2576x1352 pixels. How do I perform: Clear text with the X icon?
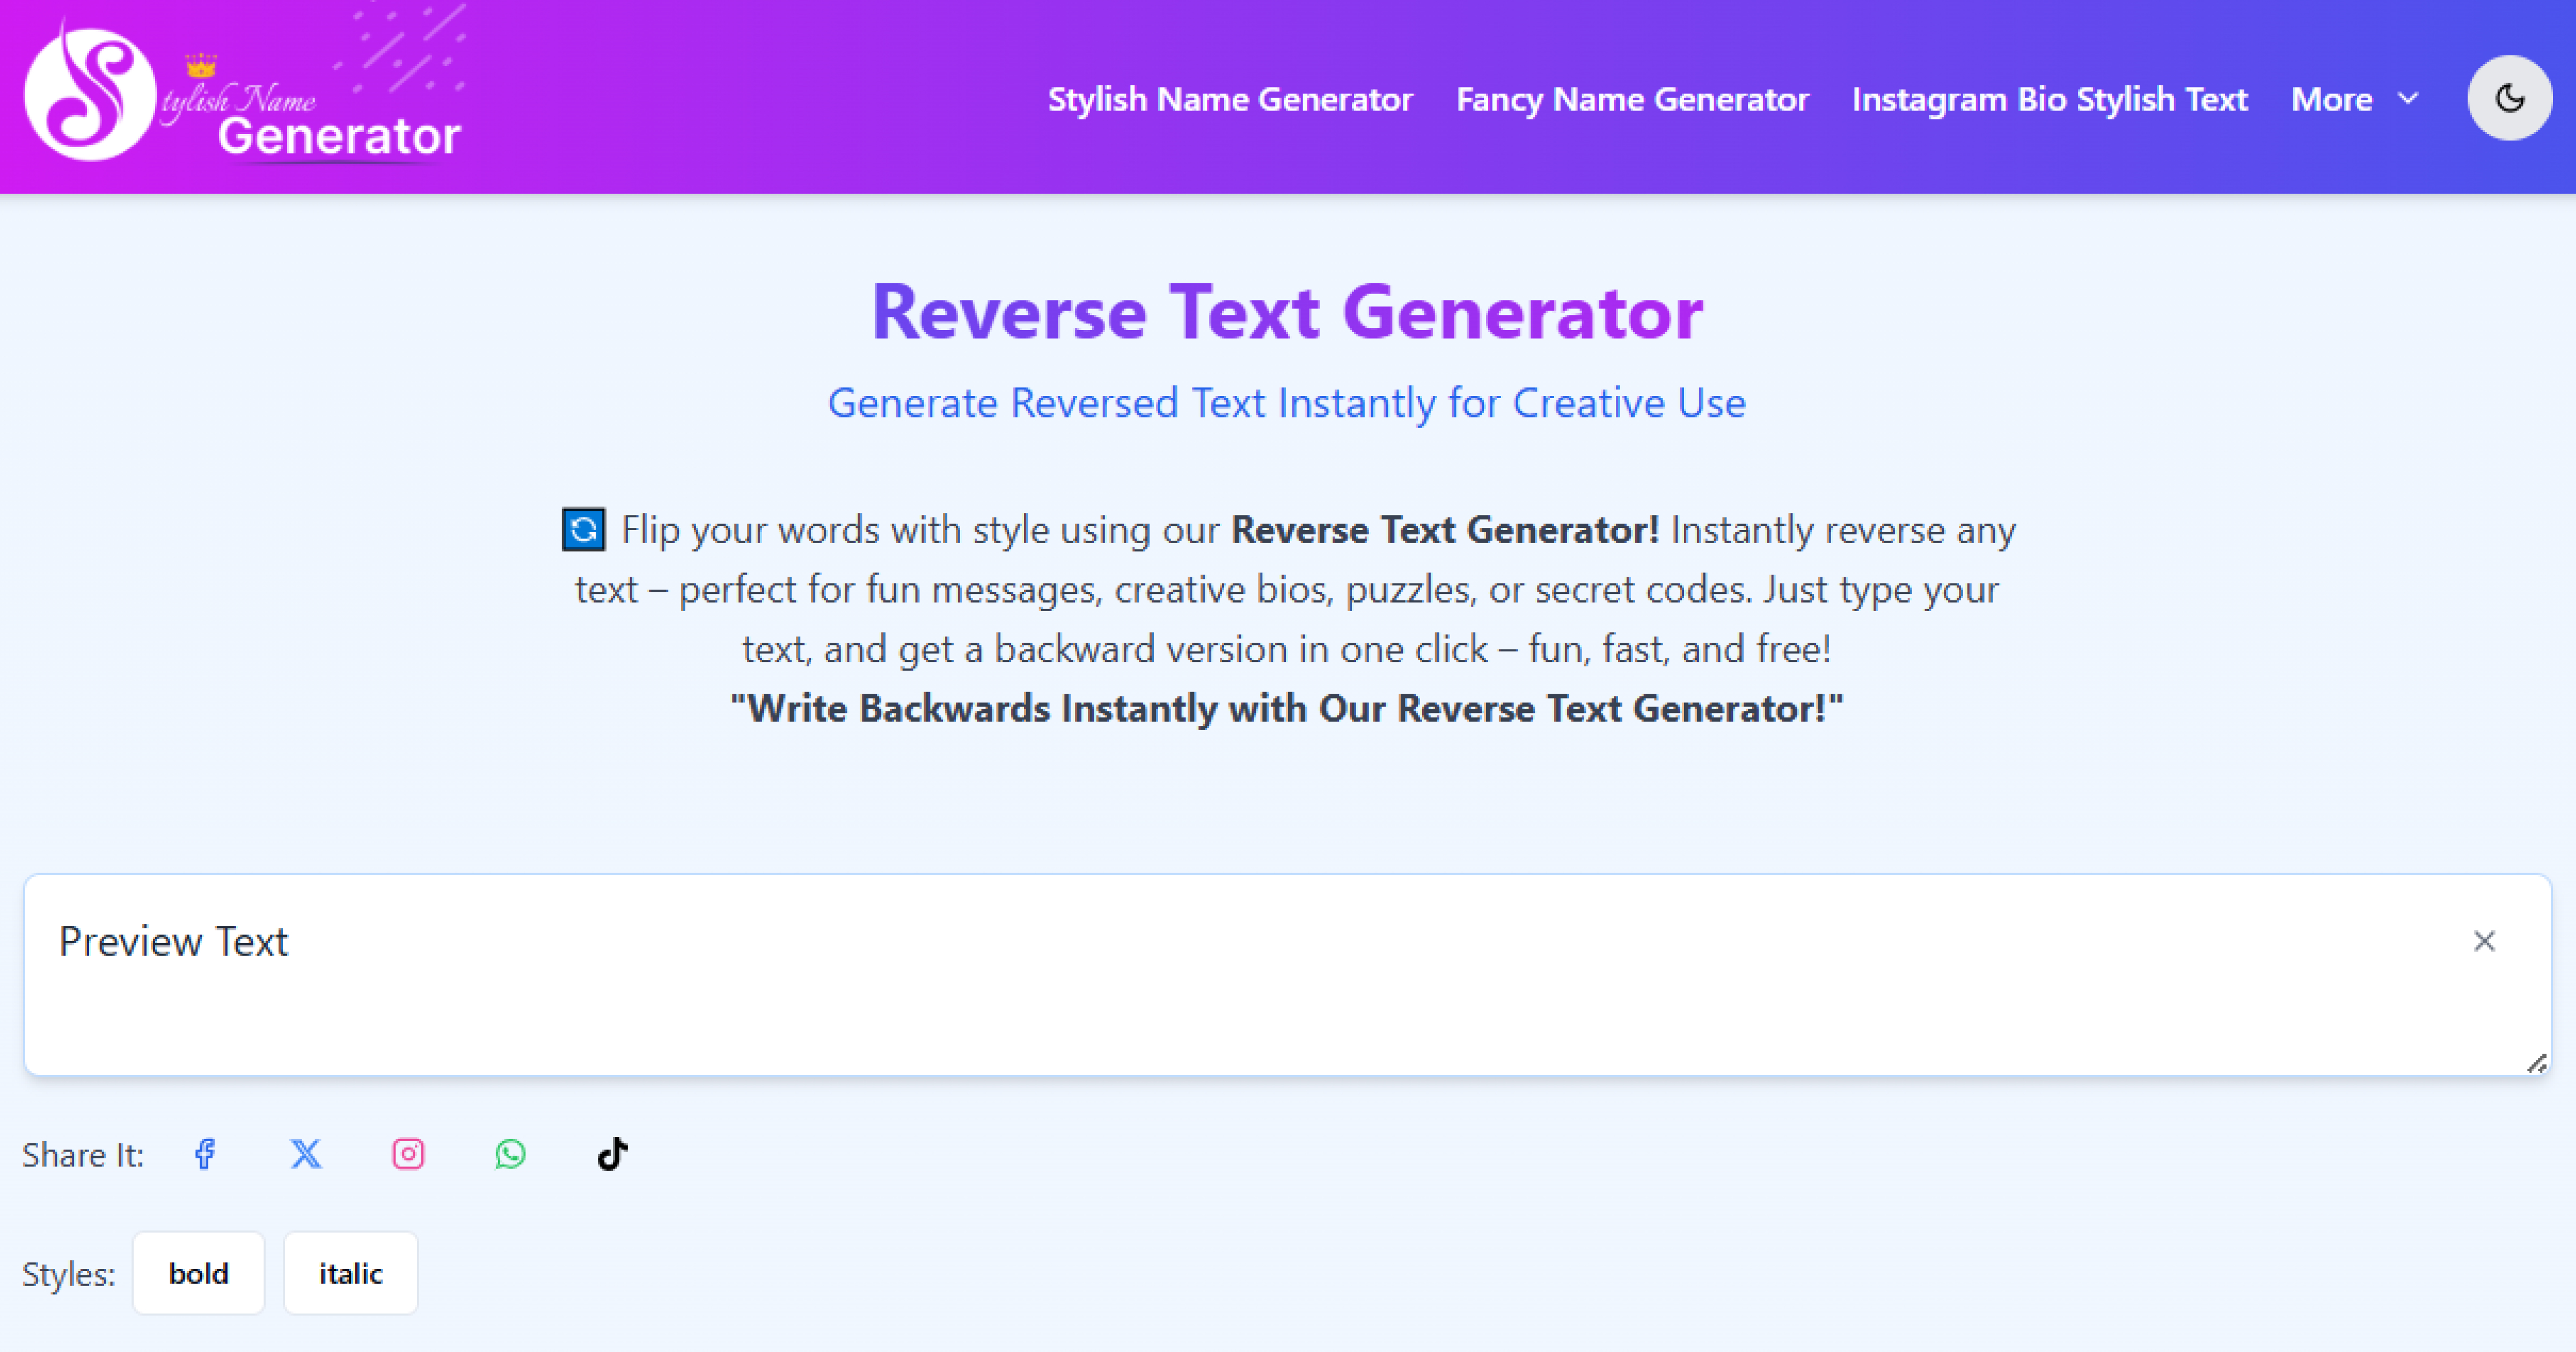point(2484,941)
